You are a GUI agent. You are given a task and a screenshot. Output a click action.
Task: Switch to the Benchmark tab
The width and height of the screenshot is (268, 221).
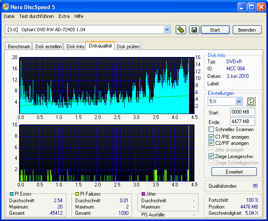(19, 46)
